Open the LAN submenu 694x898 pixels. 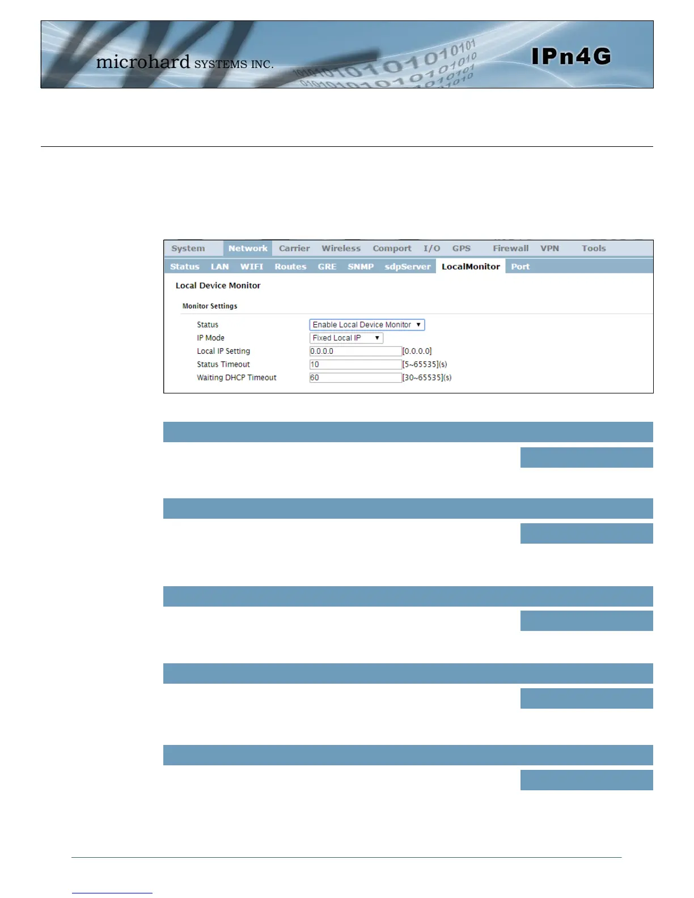220,266
